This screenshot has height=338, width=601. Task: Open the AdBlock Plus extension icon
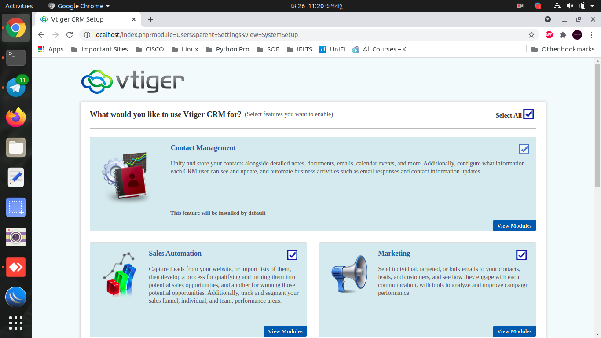pyautogui.click(x=549, y=34)
